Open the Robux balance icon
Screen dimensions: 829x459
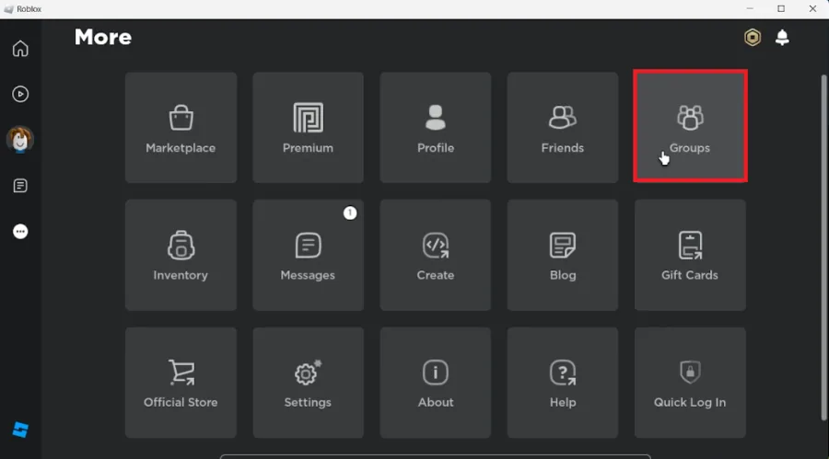(753, 38)
